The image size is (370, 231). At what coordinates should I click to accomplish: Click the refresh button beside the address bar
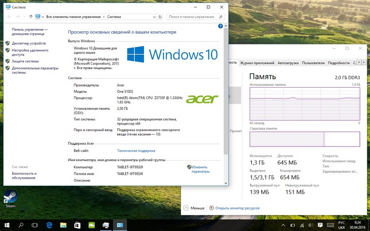160,17
